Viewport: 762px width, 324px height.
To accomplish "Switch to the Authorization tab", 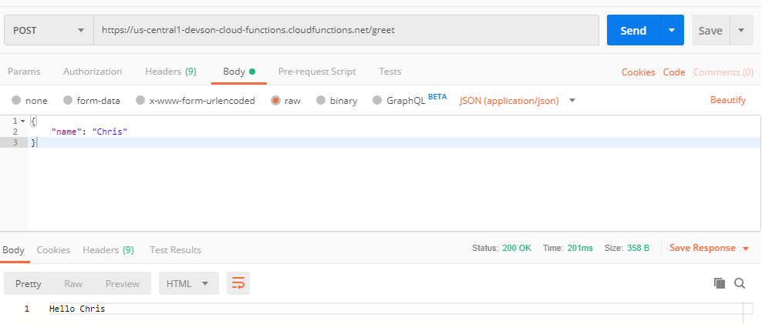I will tap(93, 72).
